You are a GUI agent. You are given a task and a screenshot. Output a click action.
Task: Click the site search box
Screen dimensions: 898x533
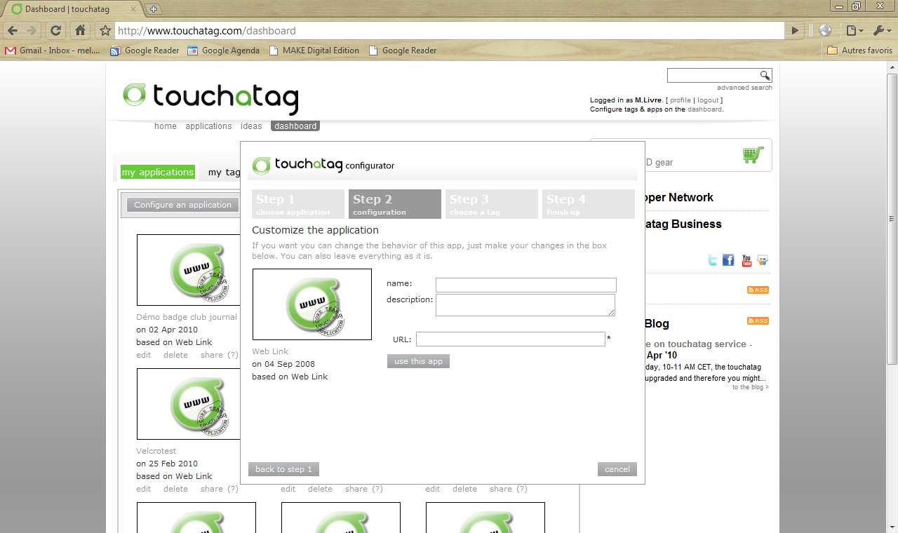point(713,76)
